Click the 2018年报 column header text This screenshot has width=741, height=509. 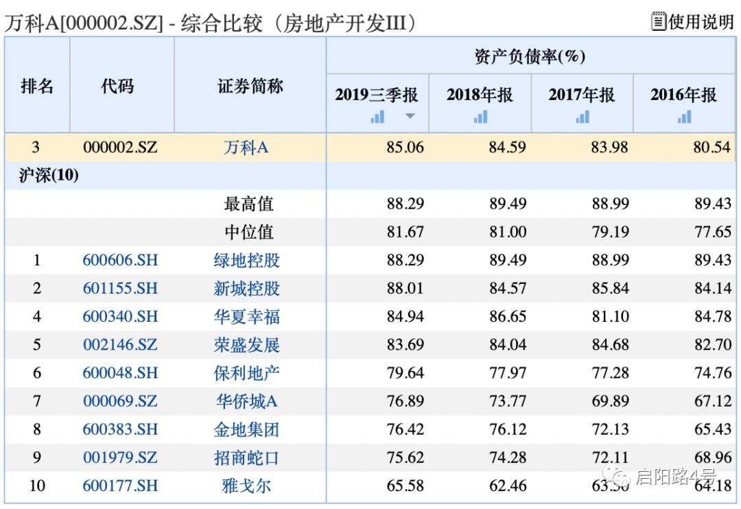click(480, 95)
